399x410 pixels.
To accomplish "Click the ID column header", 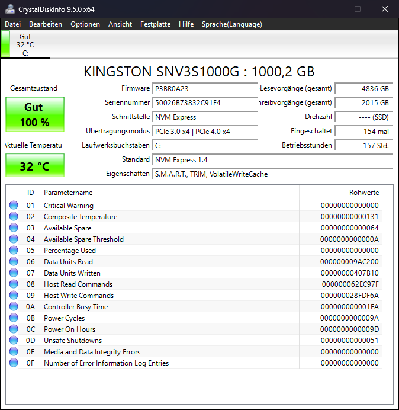I will pos(31,193).
